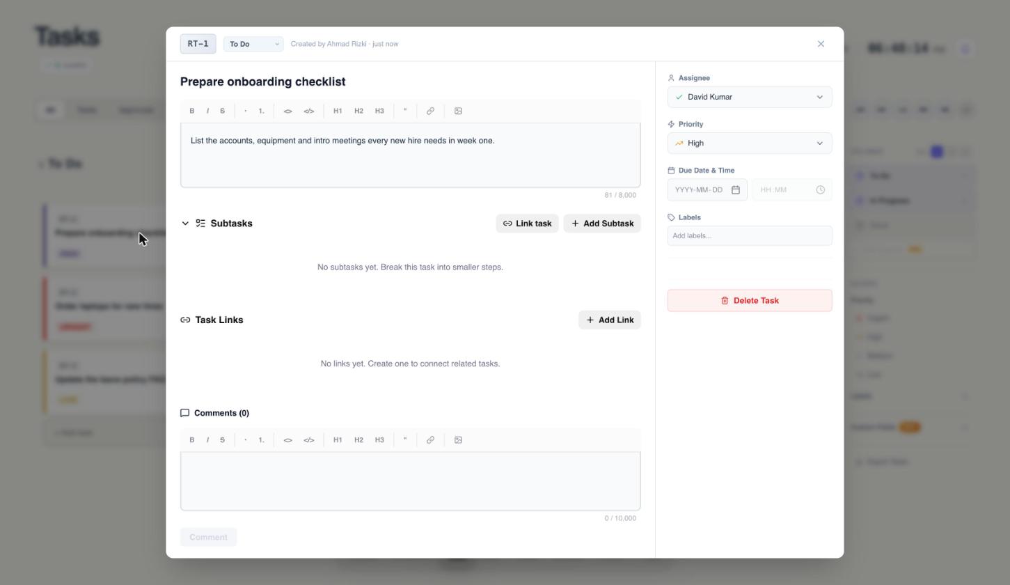Screen dimensions: 1010x585
Task: Insert code block in the comment toolbar
Action: (x=309, y=440)
